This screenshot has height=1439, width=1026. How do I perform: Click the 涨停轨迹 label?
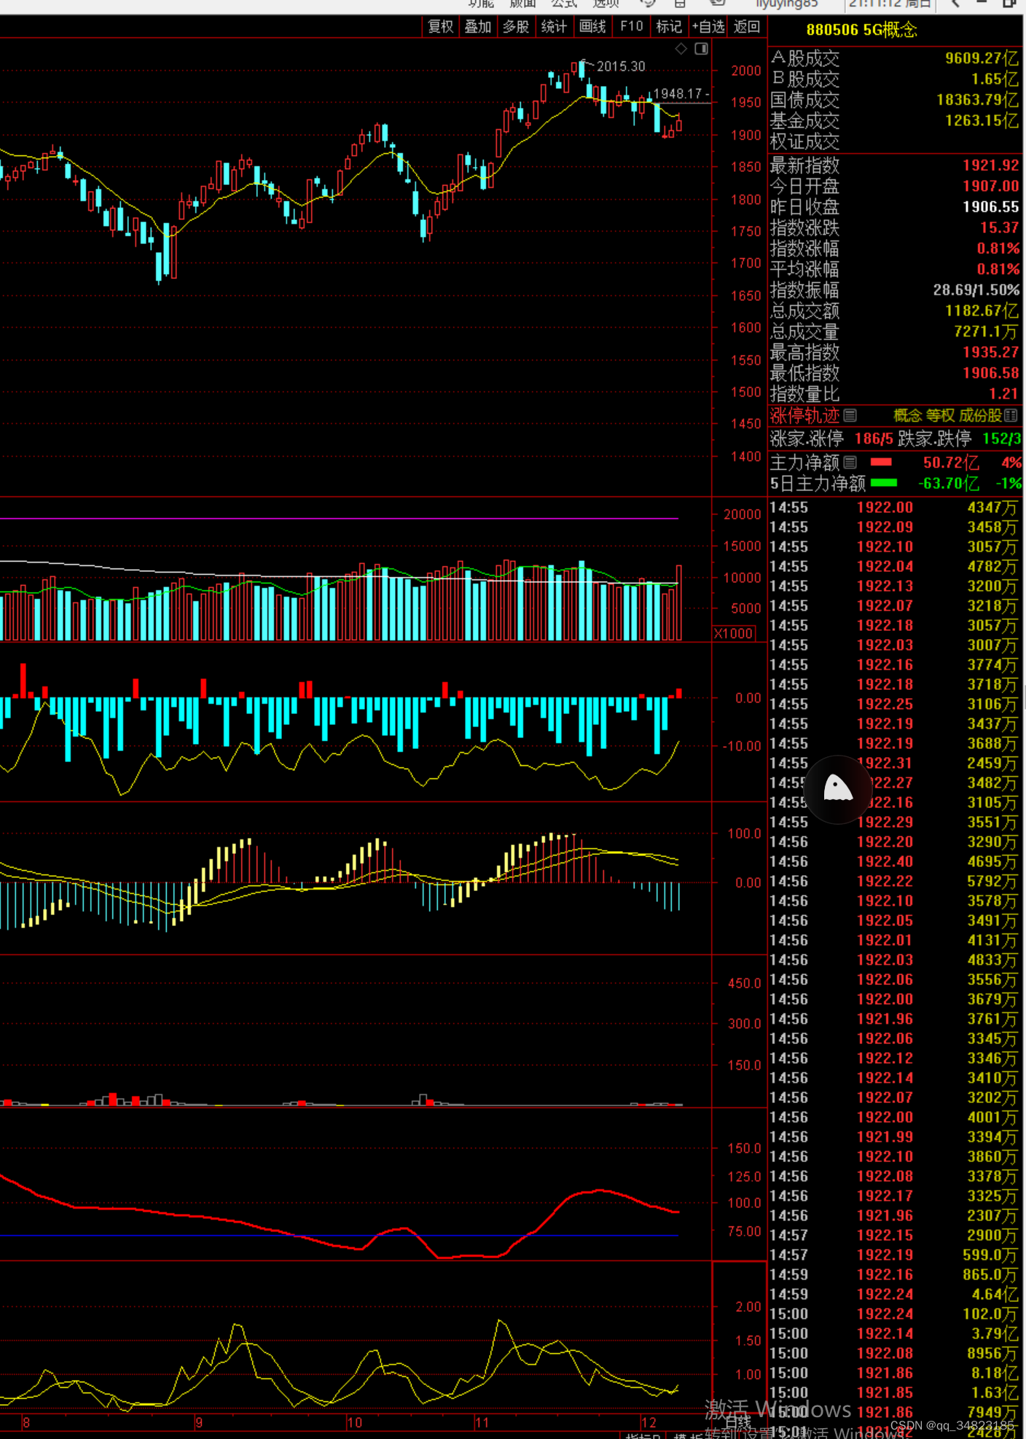coord(805,416)
